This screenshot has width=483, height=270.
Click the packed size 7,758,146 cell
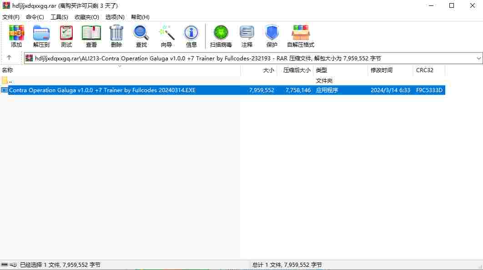pyautogui.click(x=298, y=90)
